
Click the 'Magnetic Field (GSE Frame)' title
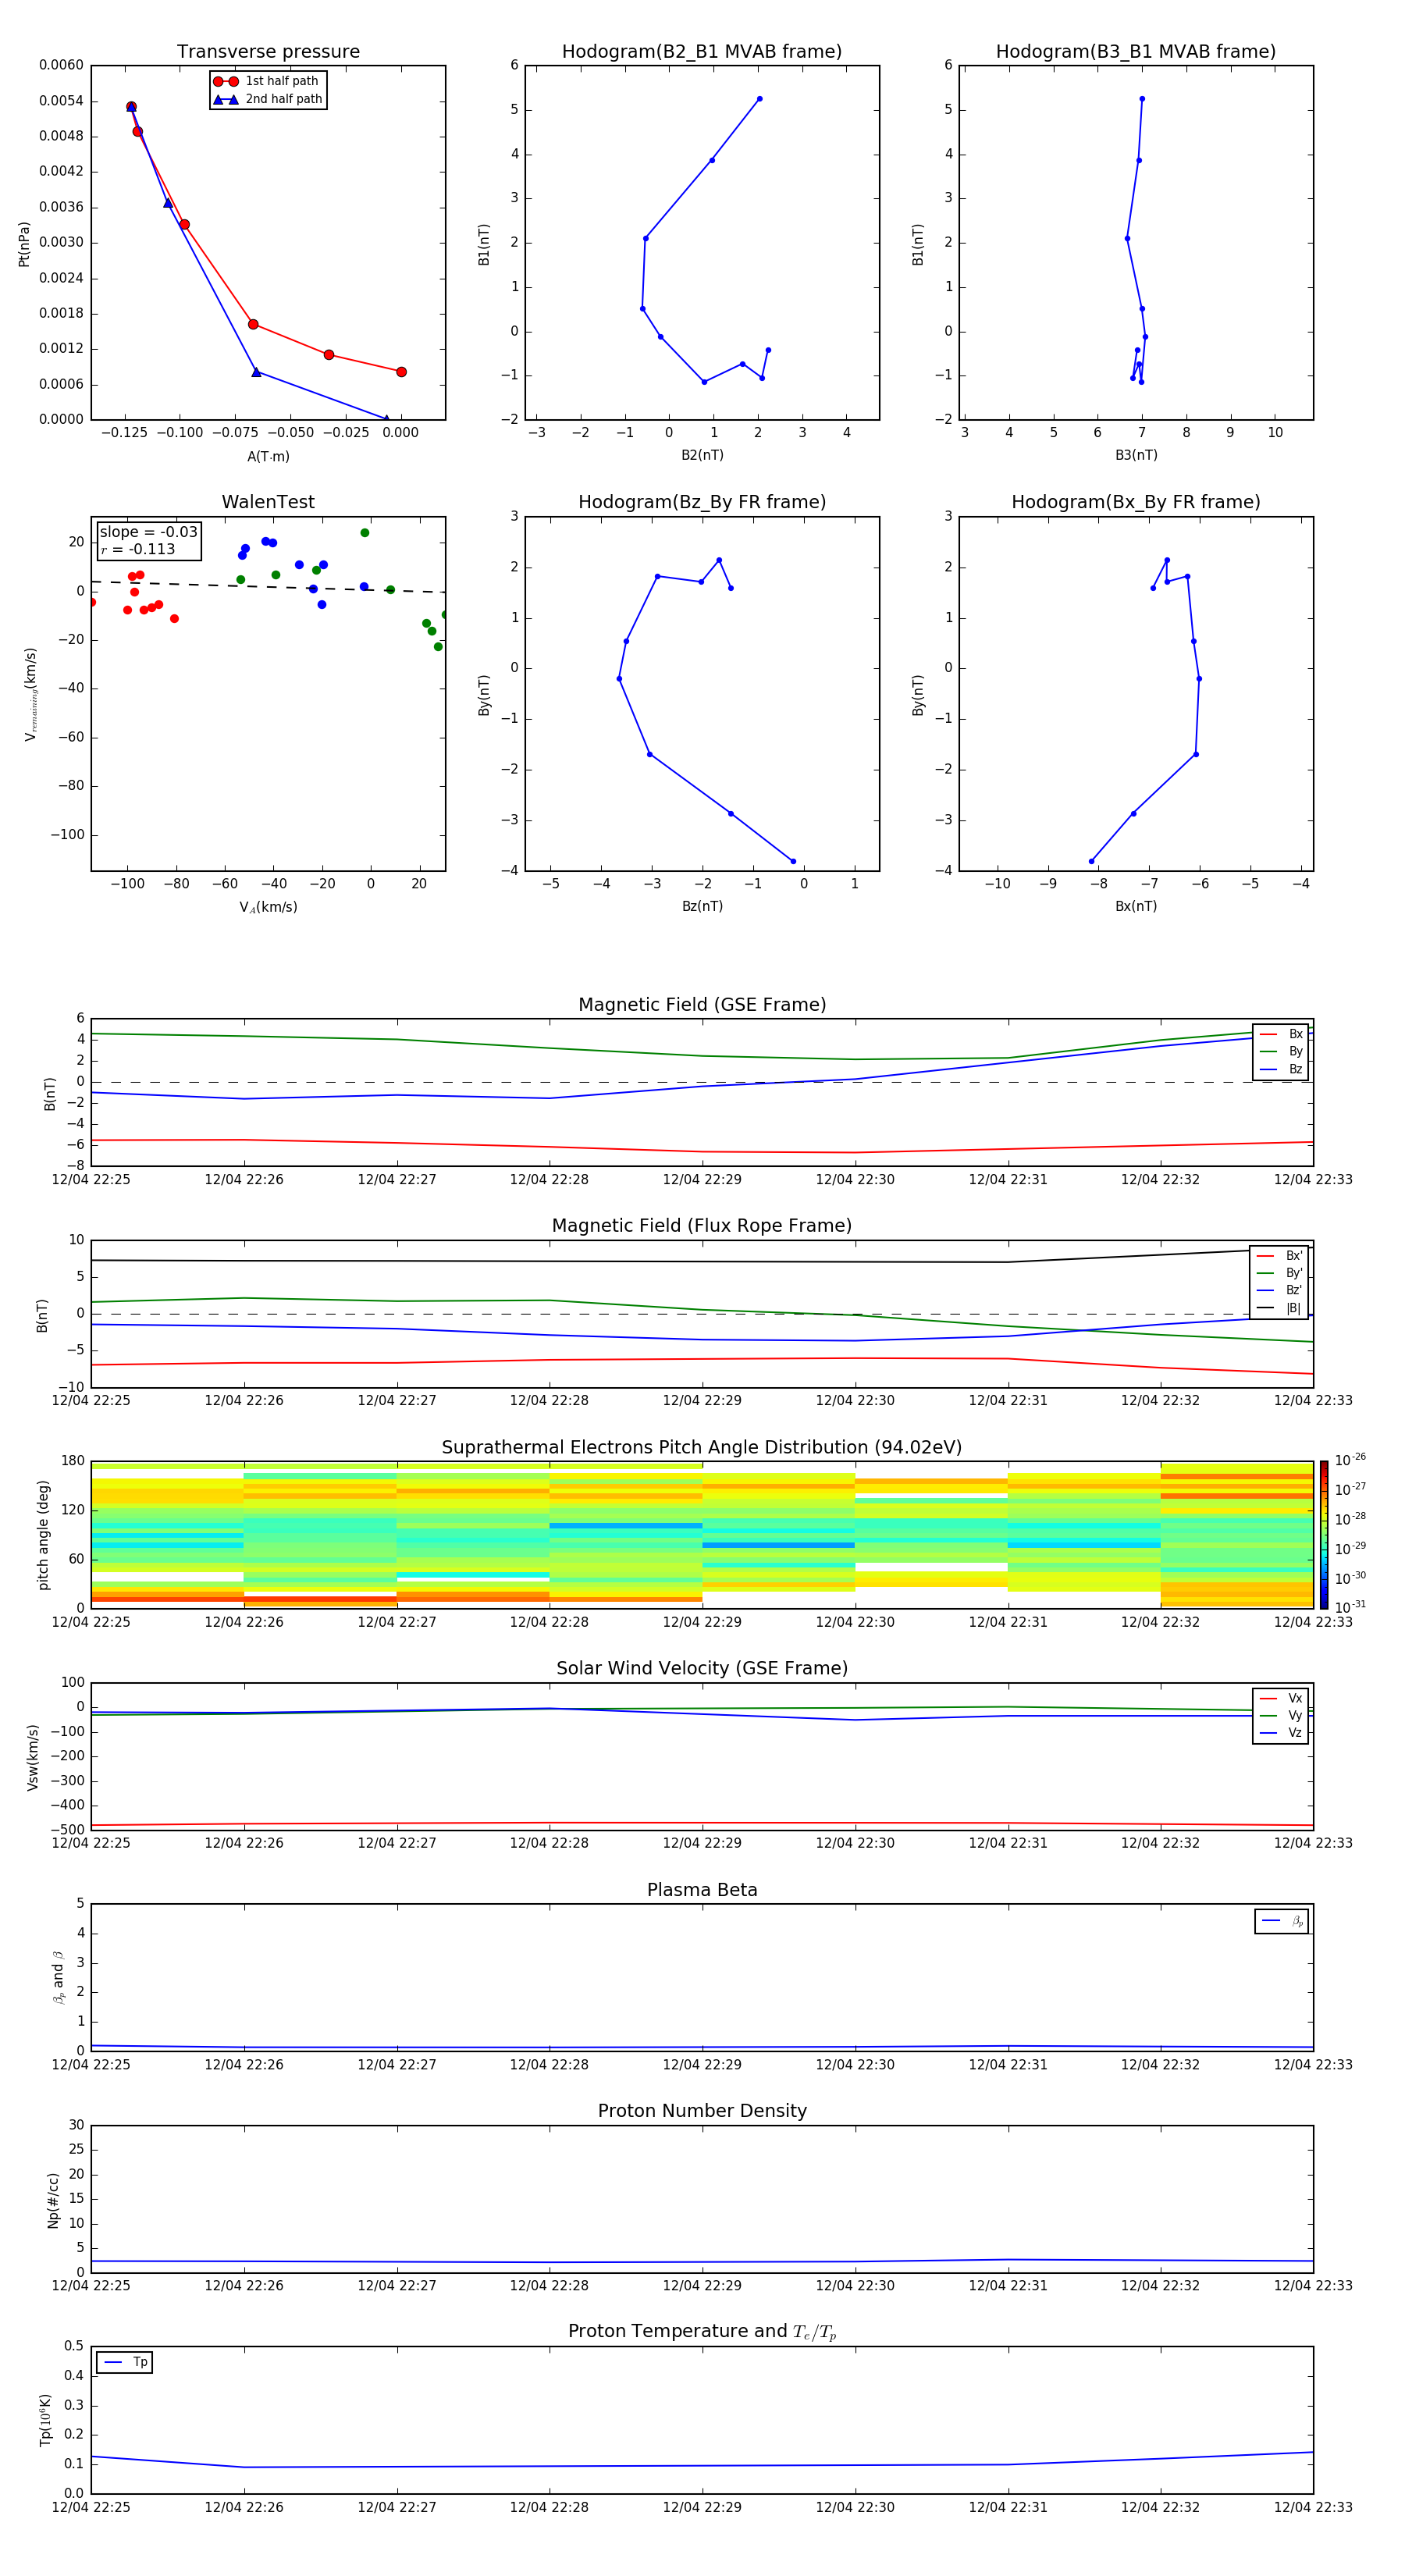coord(702,1005)
